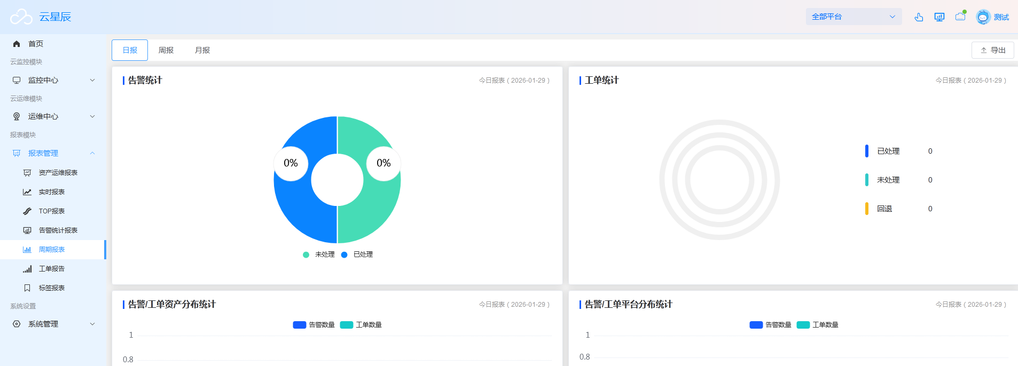Click the 回退 row in 工单统计
This screenshot has height=366, width=1018.
899,209
